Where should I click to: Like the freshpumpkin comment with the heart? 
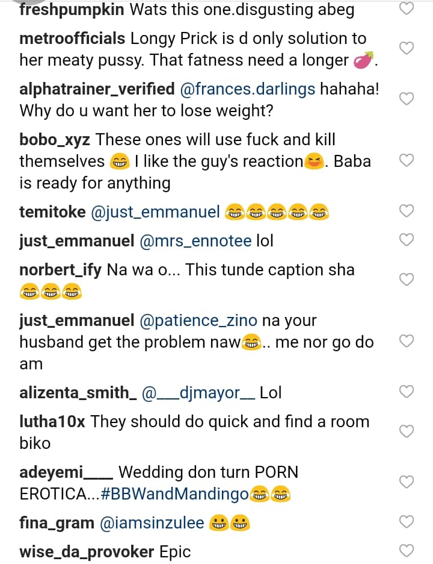tap(407, 9)
